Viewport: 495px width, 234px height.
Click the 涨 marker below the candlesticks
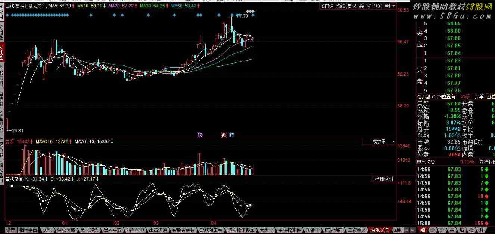pos(224,135)
